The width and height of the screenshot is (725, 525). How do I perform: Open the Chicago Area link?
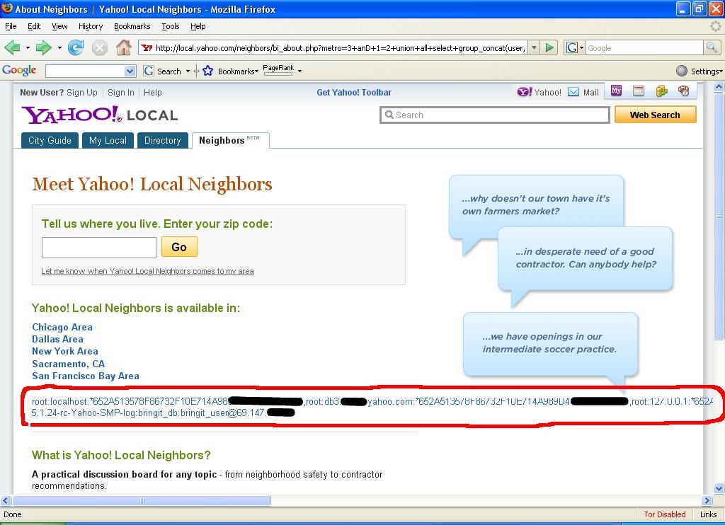tap(62, 327)
